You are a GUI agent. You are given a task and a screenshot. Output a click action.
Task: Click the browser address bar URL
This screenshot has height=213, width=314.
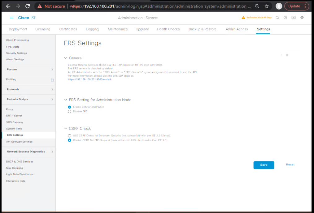tap(161, 6)
